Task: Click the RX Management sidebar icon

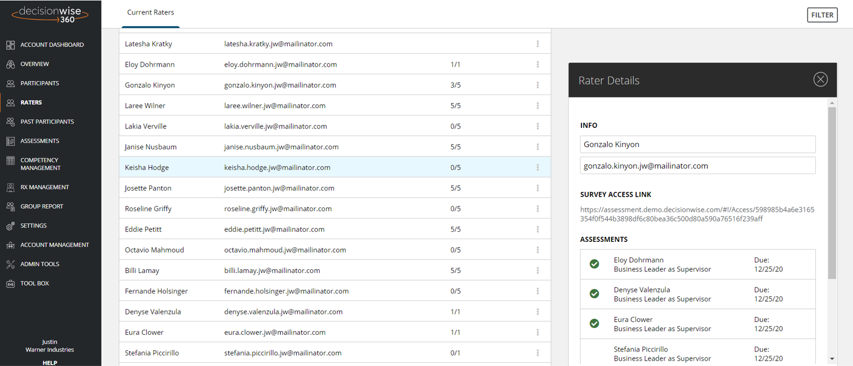Action: pos(10,188)
